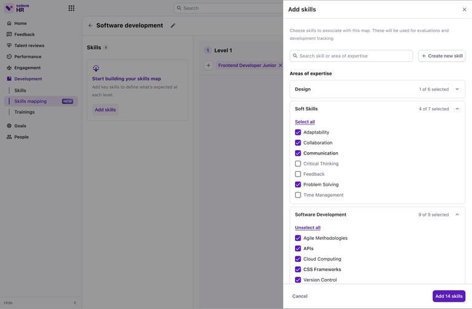Click Unselect all under Software Development
This screenshot has width=472, height=309.
tap(308, 227)
